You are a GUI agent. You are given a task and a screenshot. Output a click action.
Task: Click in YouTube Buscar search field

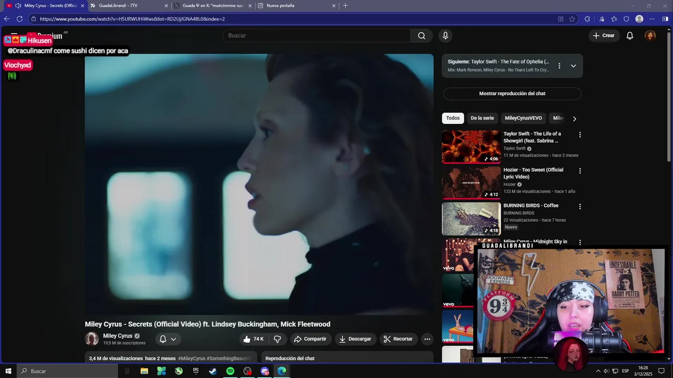click(317, 36)
